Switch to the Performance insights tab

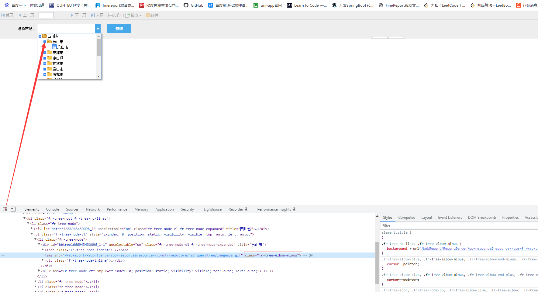(276, 209)
